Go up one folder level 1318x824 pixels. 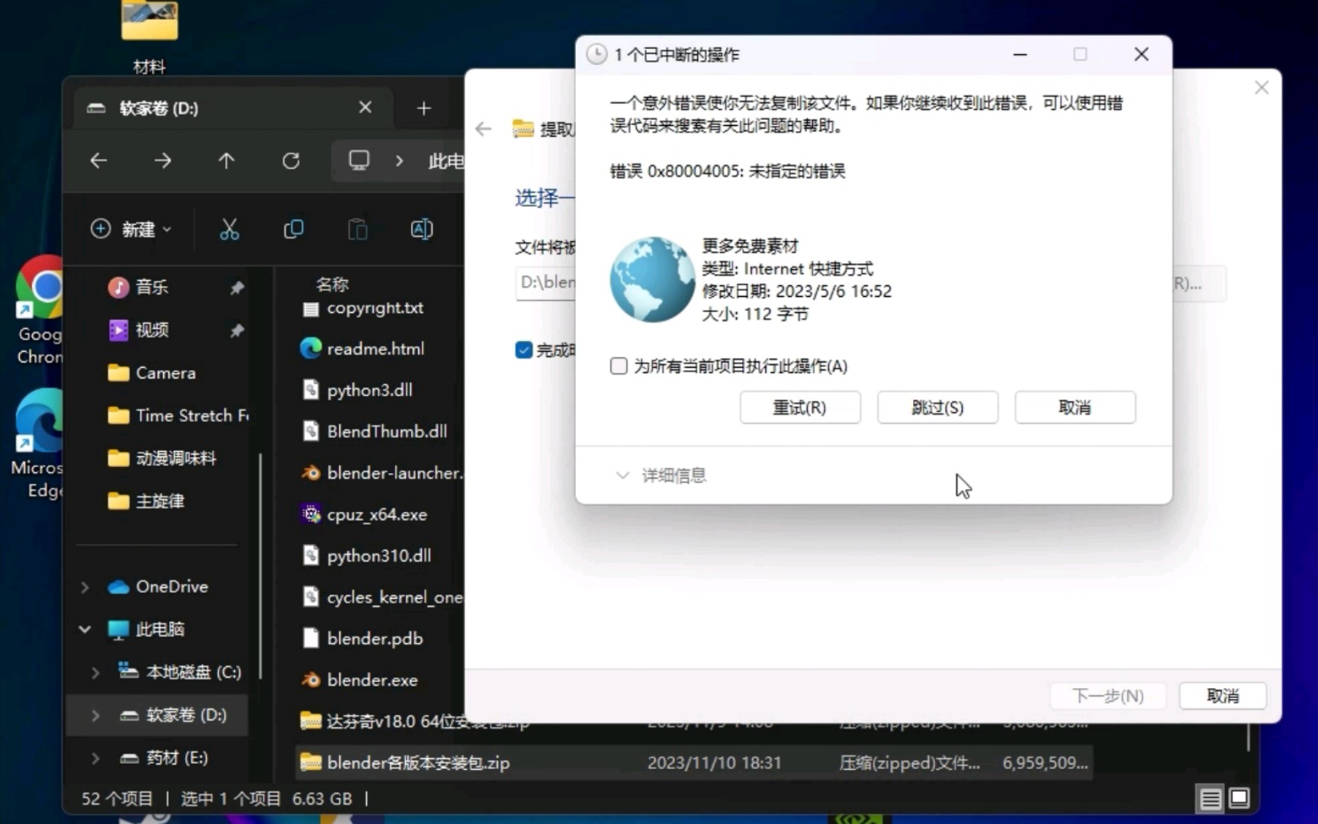(227, 161)
